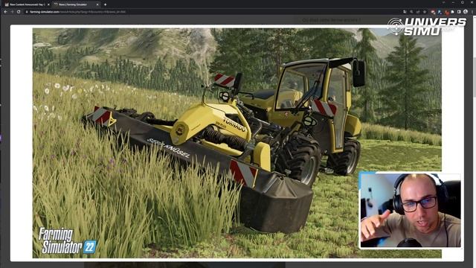
Task: Click the zoom magnifier icon in address bar
Action: click(411, 12)
